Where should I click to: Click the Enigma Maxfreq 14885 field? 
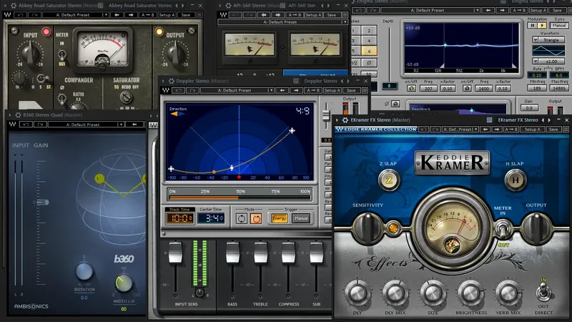point(558,88)
